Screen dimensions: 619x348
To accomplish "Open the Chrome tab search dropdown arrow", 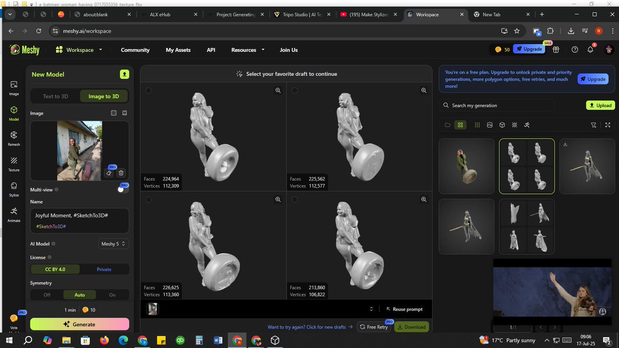I will [x=9, y=14].
